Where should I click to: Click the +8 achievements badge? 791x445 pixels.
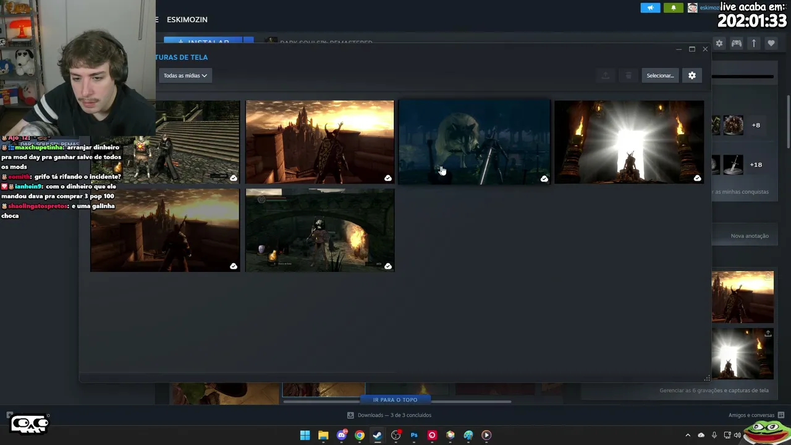[x=756, y=125]
